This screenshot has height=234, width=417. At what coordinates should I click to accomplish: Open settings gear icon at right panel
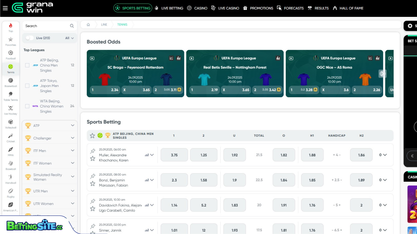[410, 26]
